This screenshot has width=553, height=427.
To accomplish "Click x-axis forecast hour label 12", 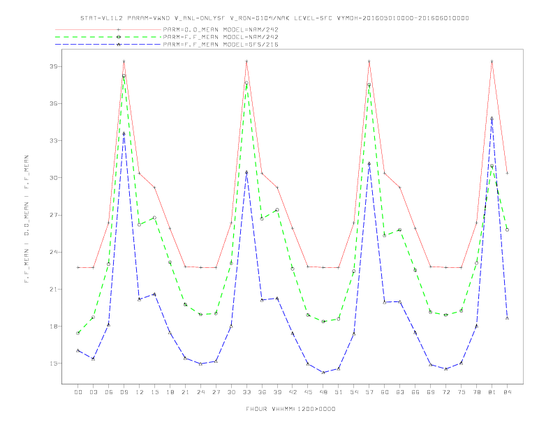I will click(x=140, y=392).
